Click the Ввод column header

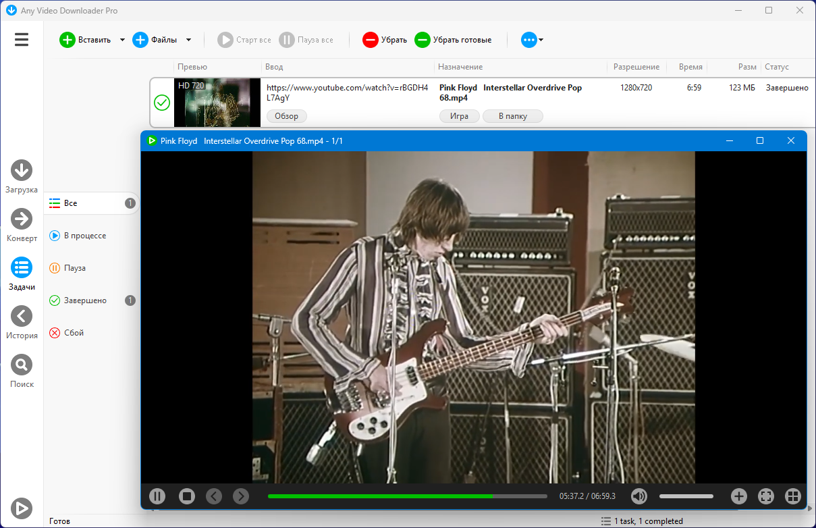[x=274, y=67]
